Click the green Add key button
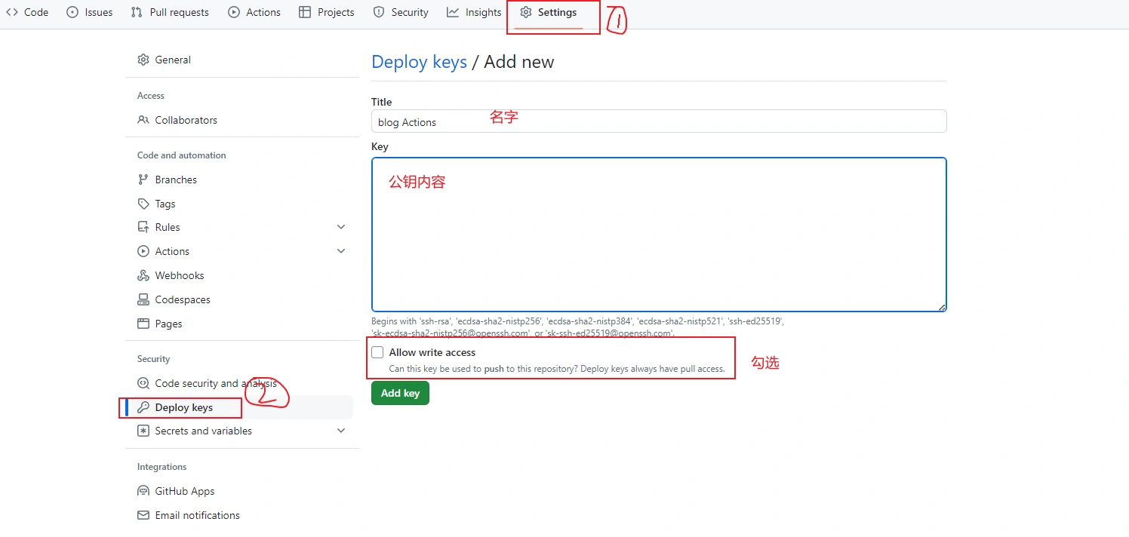This screenshot has width=1129, height=537. click(x=400, y=393)
